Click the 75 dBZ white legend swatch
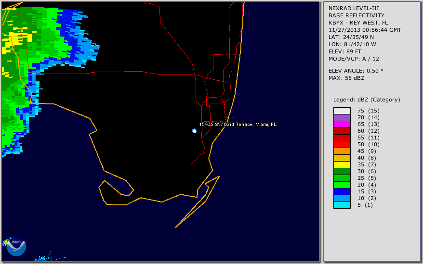Viewport: 423px width, 264px height. click(x=342, y=111)
